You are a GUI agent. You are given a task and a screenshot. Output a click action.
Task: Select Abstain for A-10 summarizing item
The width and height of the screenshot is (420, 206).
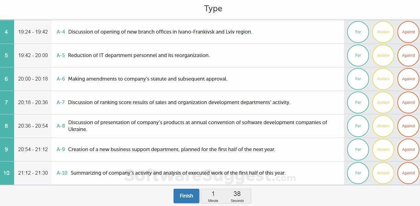383,173
